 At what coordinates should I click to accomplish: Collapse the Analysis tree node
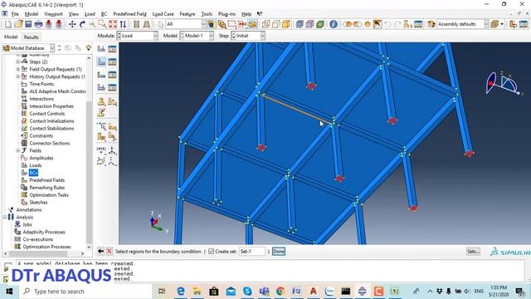[x=5, y=217]
